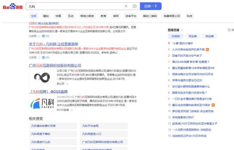Open related search 凡科平台官网
Image resolution: width=234 pixels, height=150 pixels.
point(104,126)
